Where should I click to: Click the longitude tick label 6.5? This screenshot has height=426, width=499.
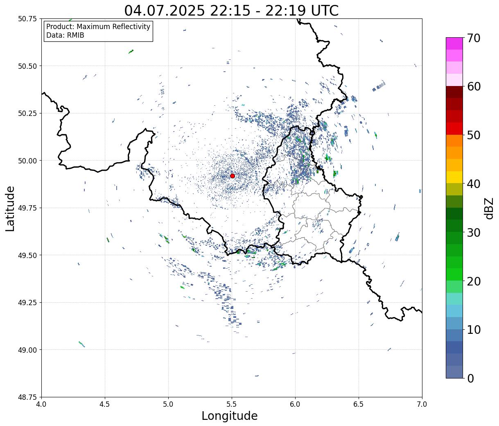(x=359, y=404)
